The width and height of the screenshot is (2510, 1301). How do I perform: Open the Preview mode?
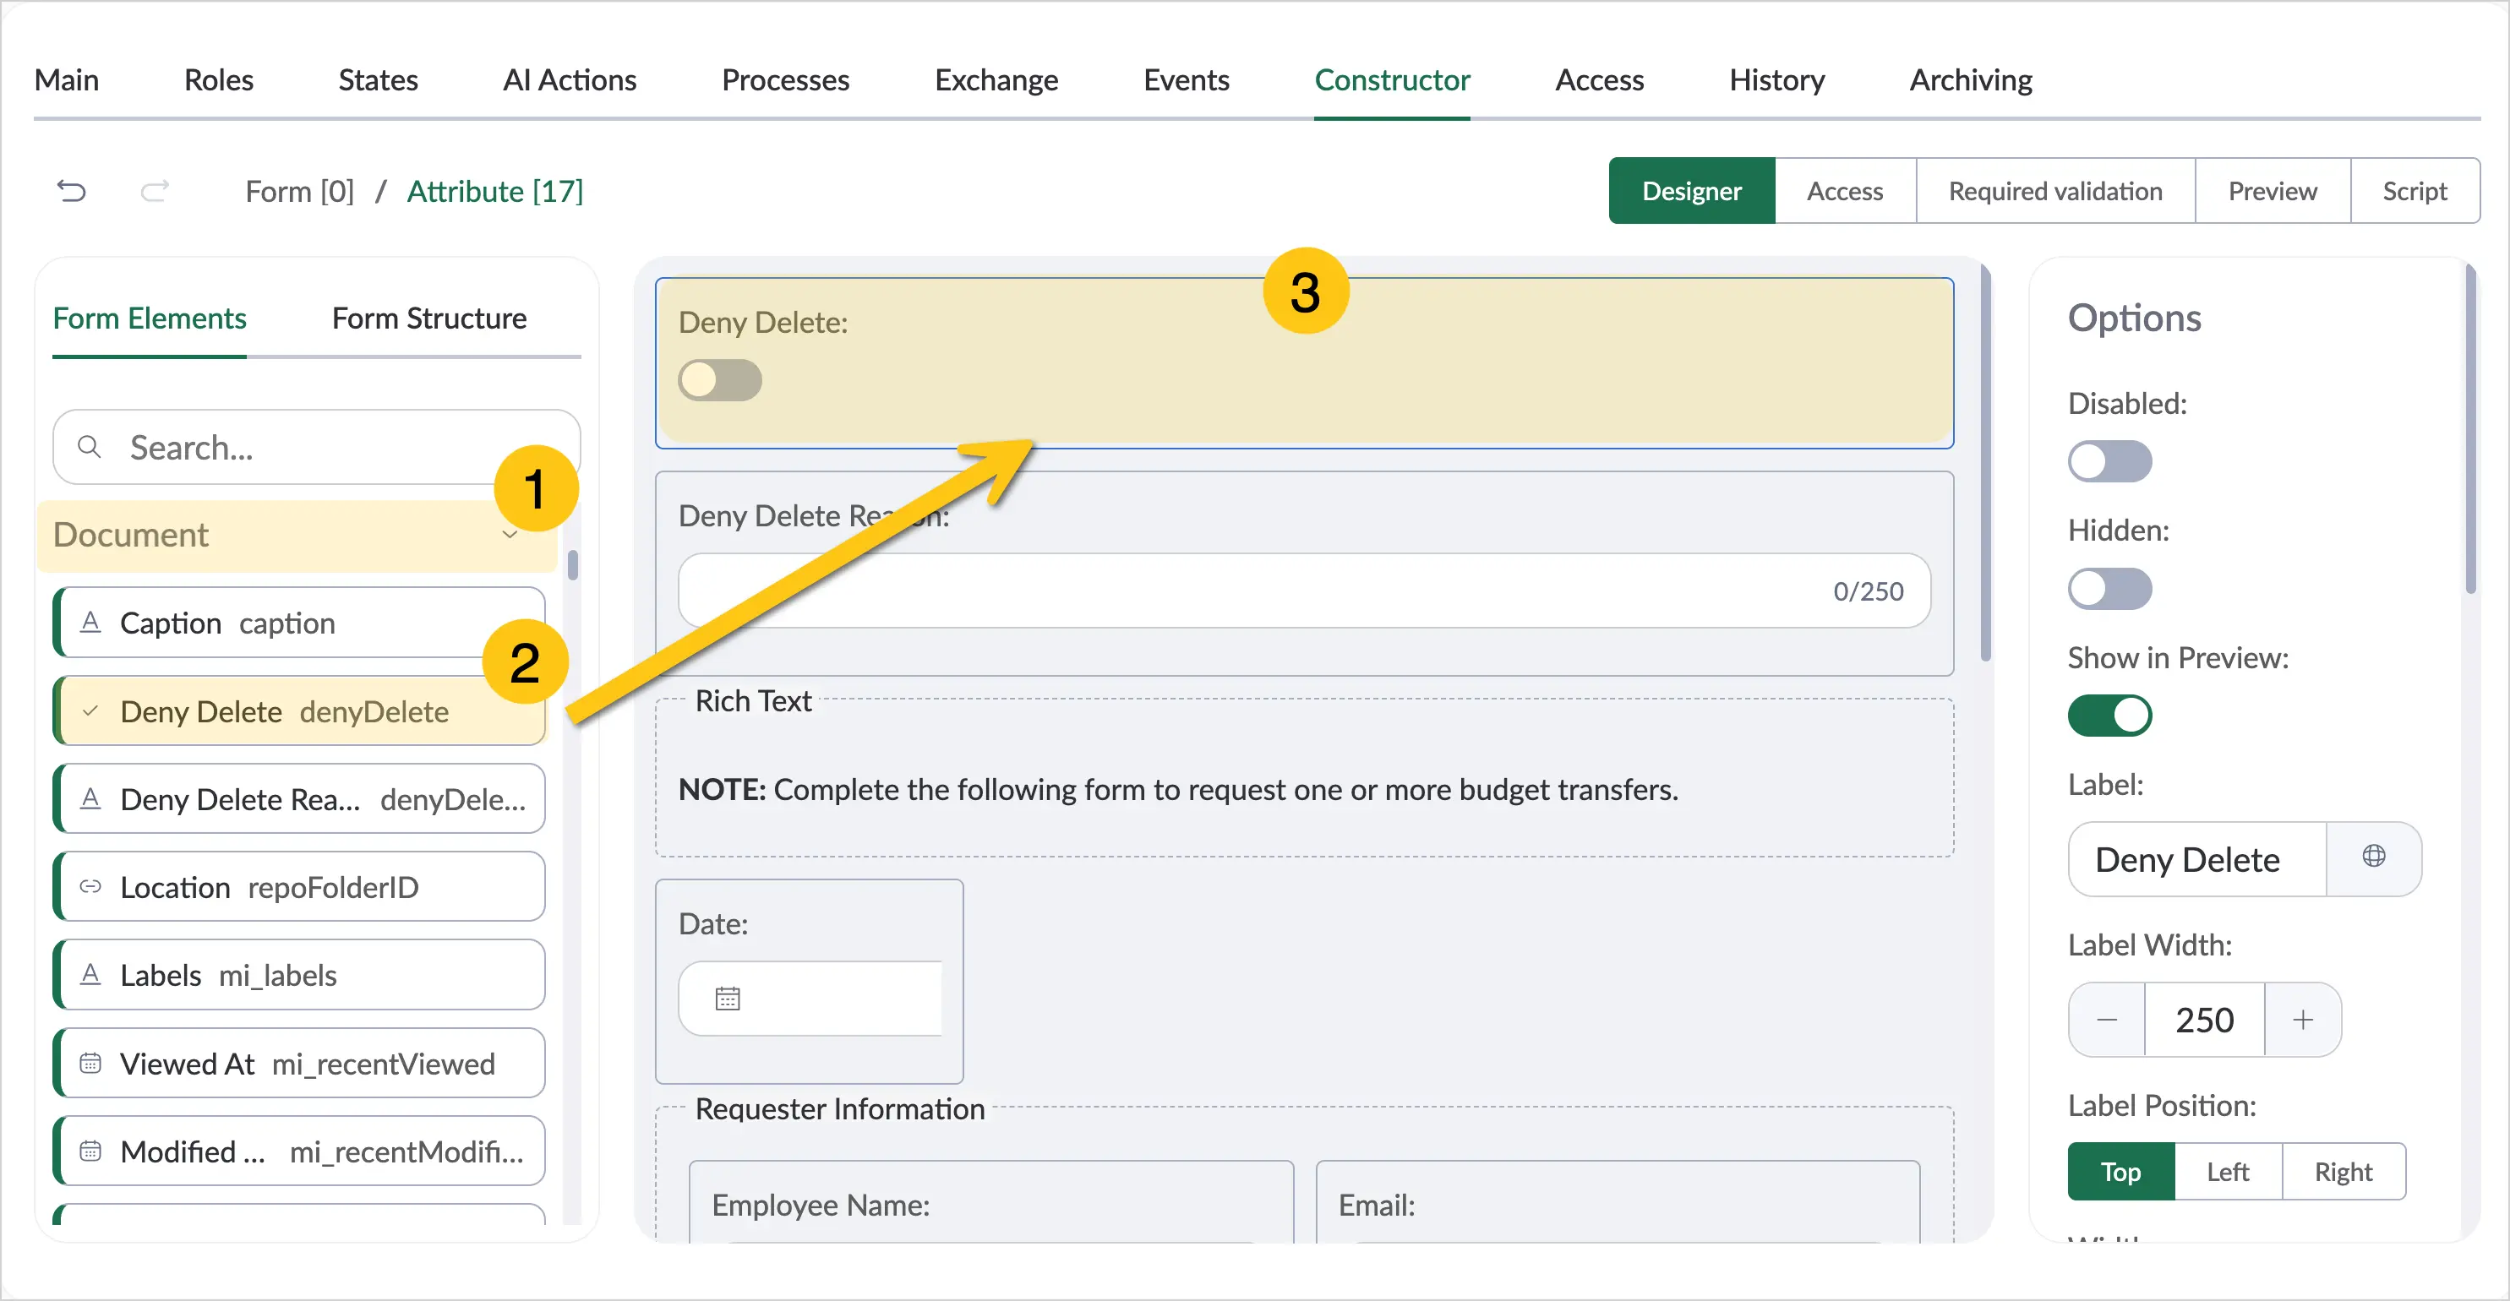coord(2273,191)
